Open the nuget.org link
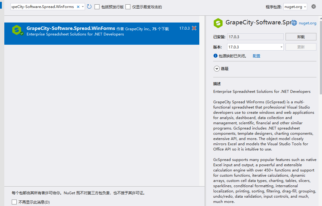Image resolution: width=322 pixels, height=206 pixels. coord(307,23)
